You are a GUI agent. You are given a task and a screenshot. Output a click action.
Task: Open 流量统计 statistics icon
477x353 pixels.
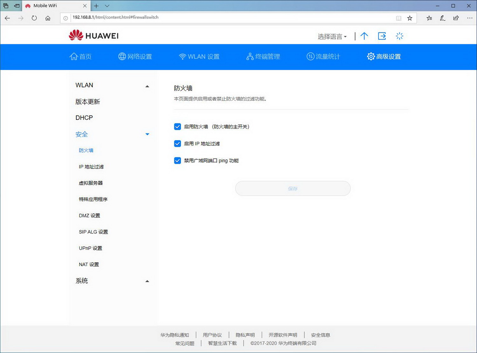tap(310, 56)
